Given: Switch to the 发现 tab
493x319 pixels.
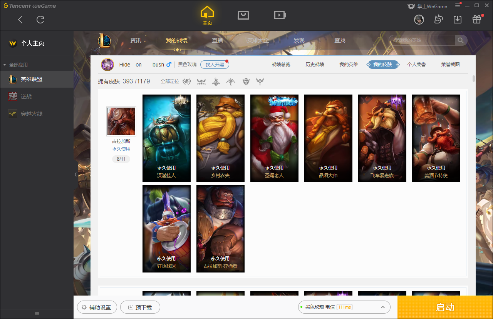Looking at the screenshot, I should pos(299,40).
